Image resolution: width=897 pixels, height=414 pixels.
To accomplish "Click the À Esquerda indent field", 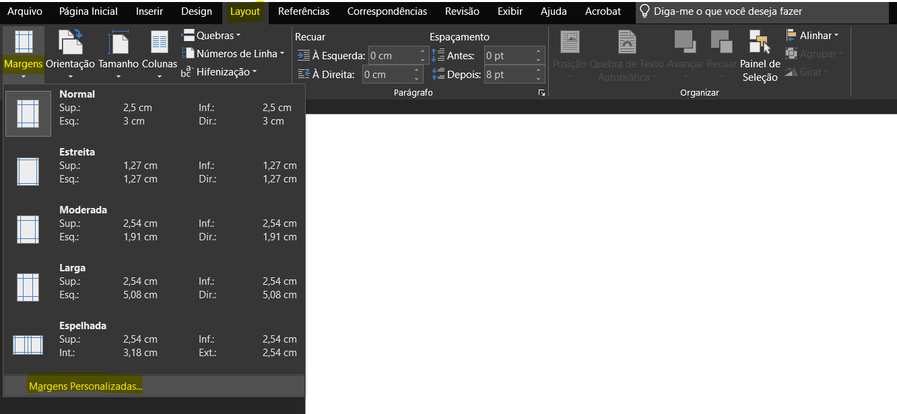I will tap(393, 56).
